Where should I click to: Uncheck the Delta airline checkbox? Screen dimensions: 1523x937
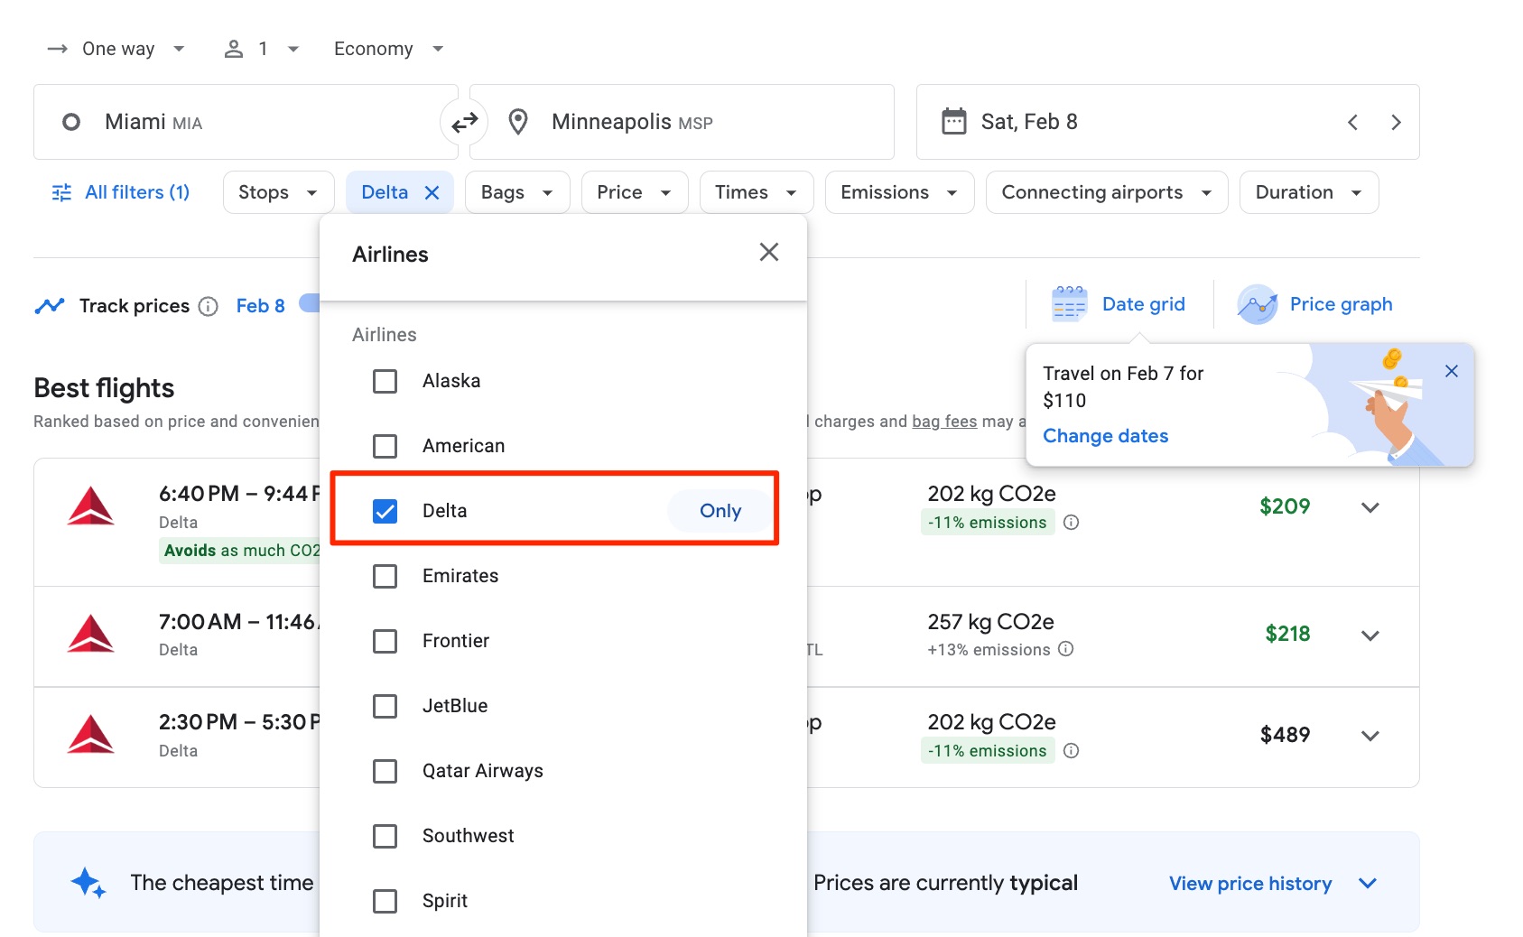pos(385,511)
